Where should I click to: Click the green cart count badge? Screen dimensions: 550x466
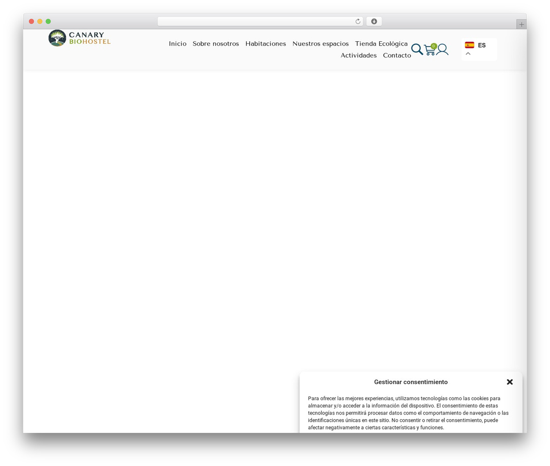(434, 46)
